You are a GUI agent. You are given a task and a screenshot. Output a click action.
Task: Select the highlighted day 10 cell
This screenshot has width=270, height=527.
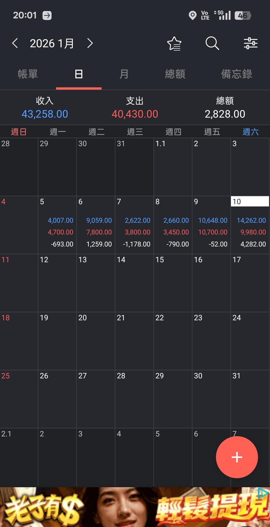click(x=250, y=225)
